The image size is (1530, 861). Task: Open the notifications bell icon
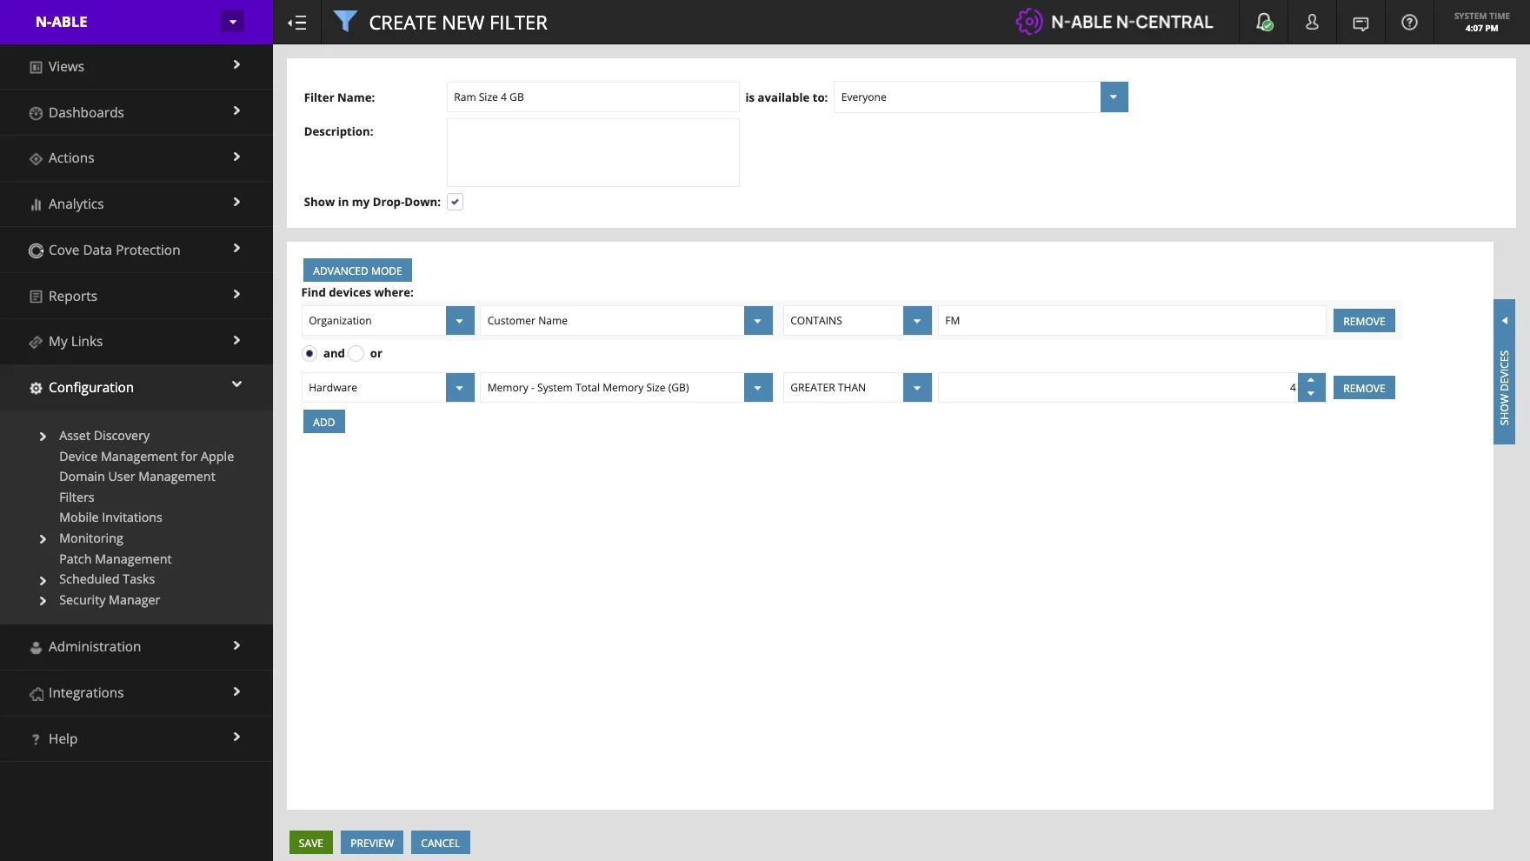[1264, 23]
